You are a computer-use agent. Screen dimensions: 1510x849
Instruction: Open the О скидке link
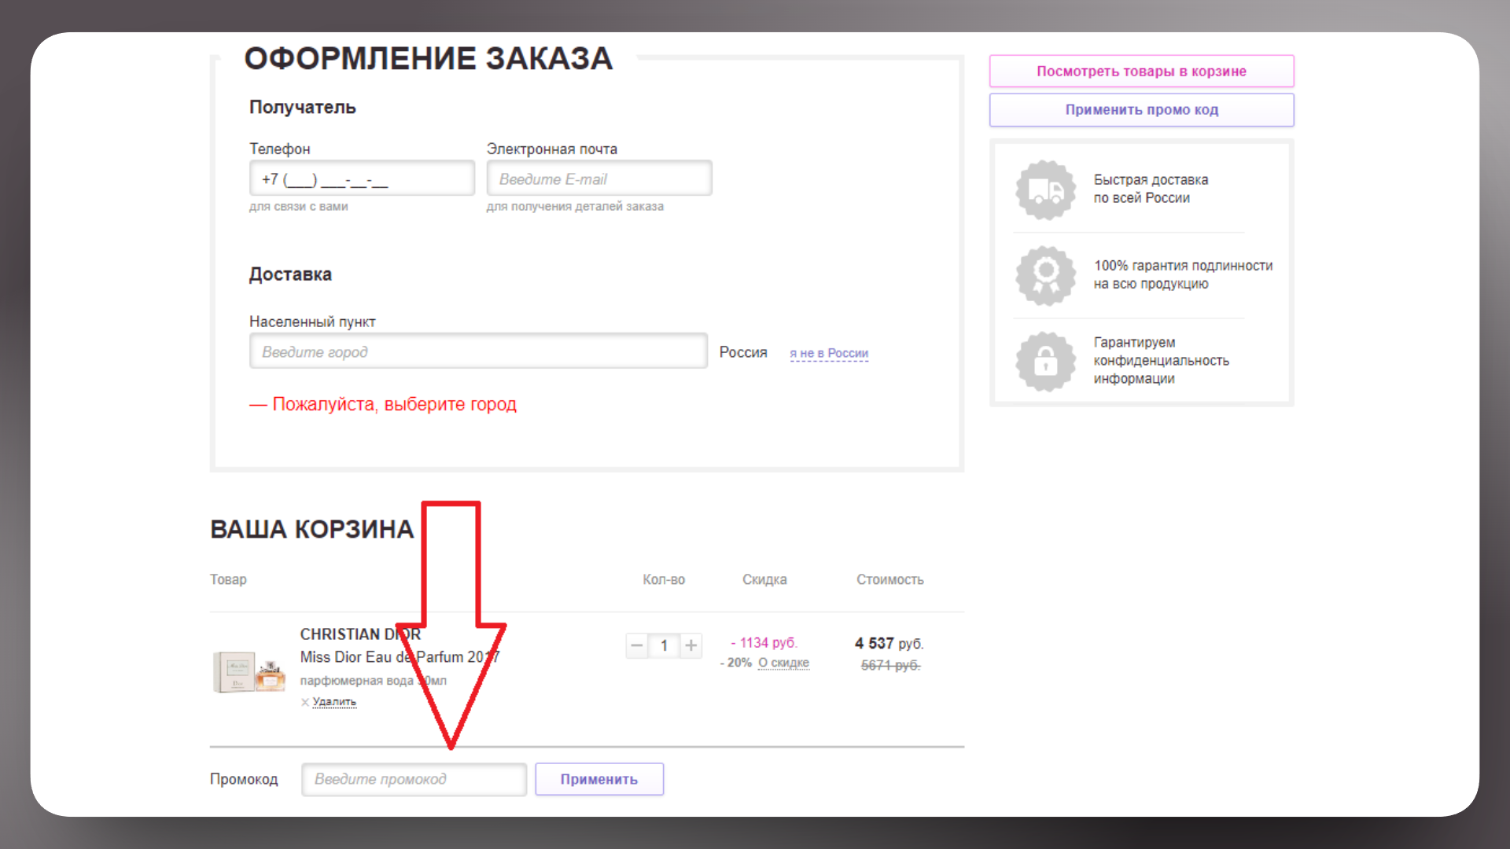(783, 663)
